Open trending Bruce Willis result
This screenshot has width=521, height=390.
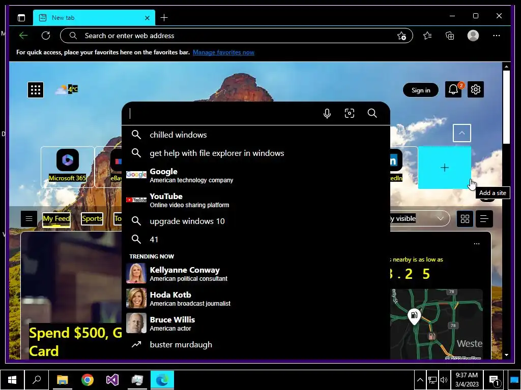click(256, 323)
